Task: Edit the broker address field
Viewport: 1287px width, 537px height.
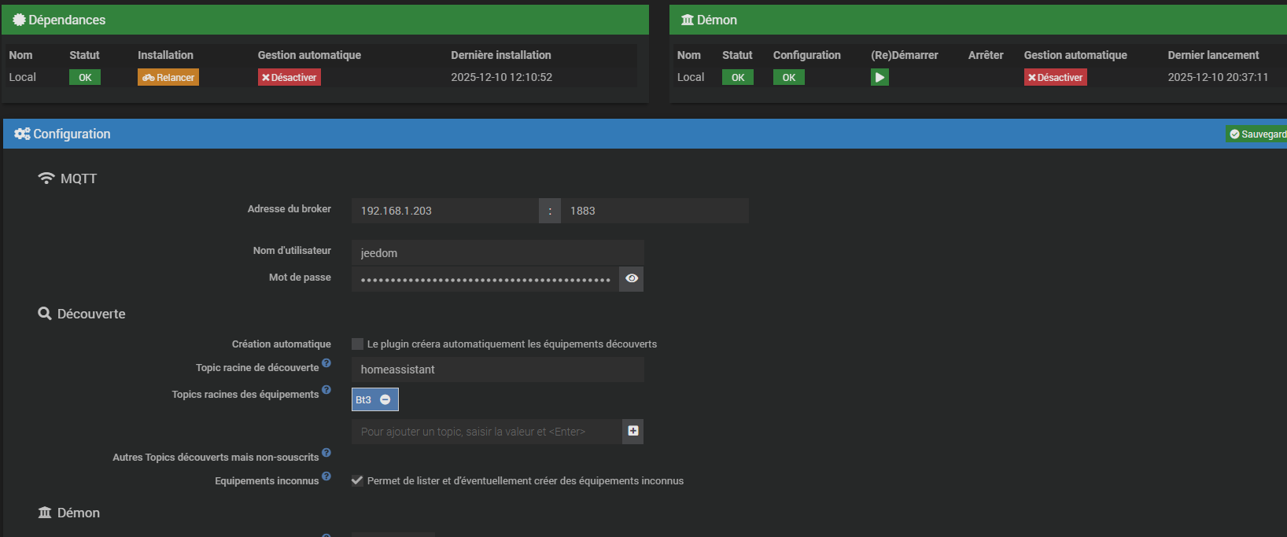Action: pyautogui.click(x=444, y=211)
